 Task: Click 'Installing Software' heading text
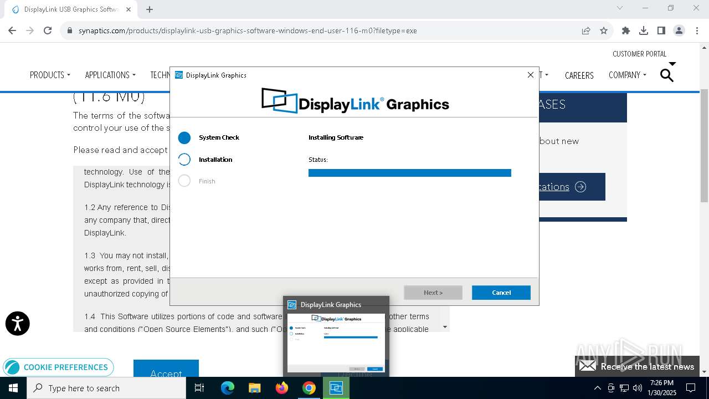point(336,137)
